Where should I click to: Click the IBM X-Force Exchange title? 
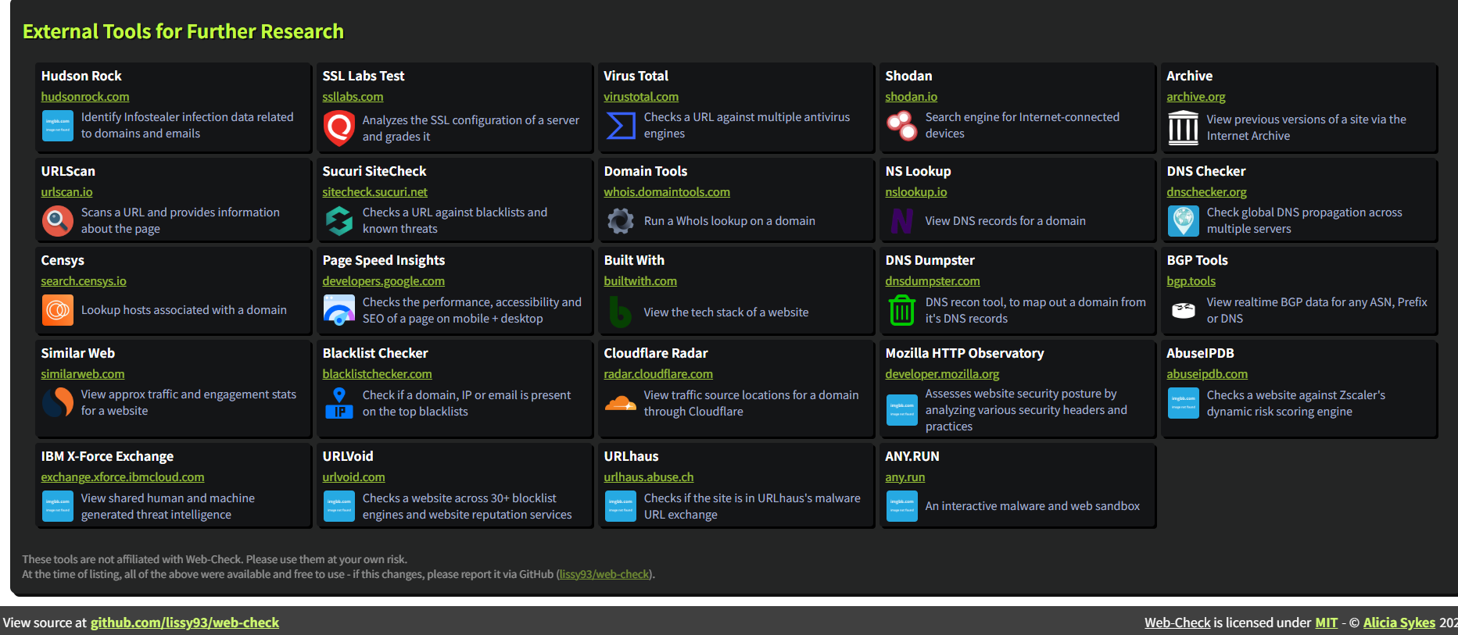coord(107,456)
